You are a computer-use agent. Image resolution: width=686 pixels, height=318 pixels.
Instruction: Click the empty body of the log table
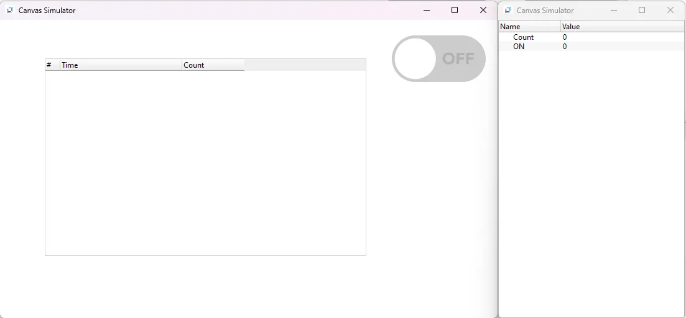(205, 161)
